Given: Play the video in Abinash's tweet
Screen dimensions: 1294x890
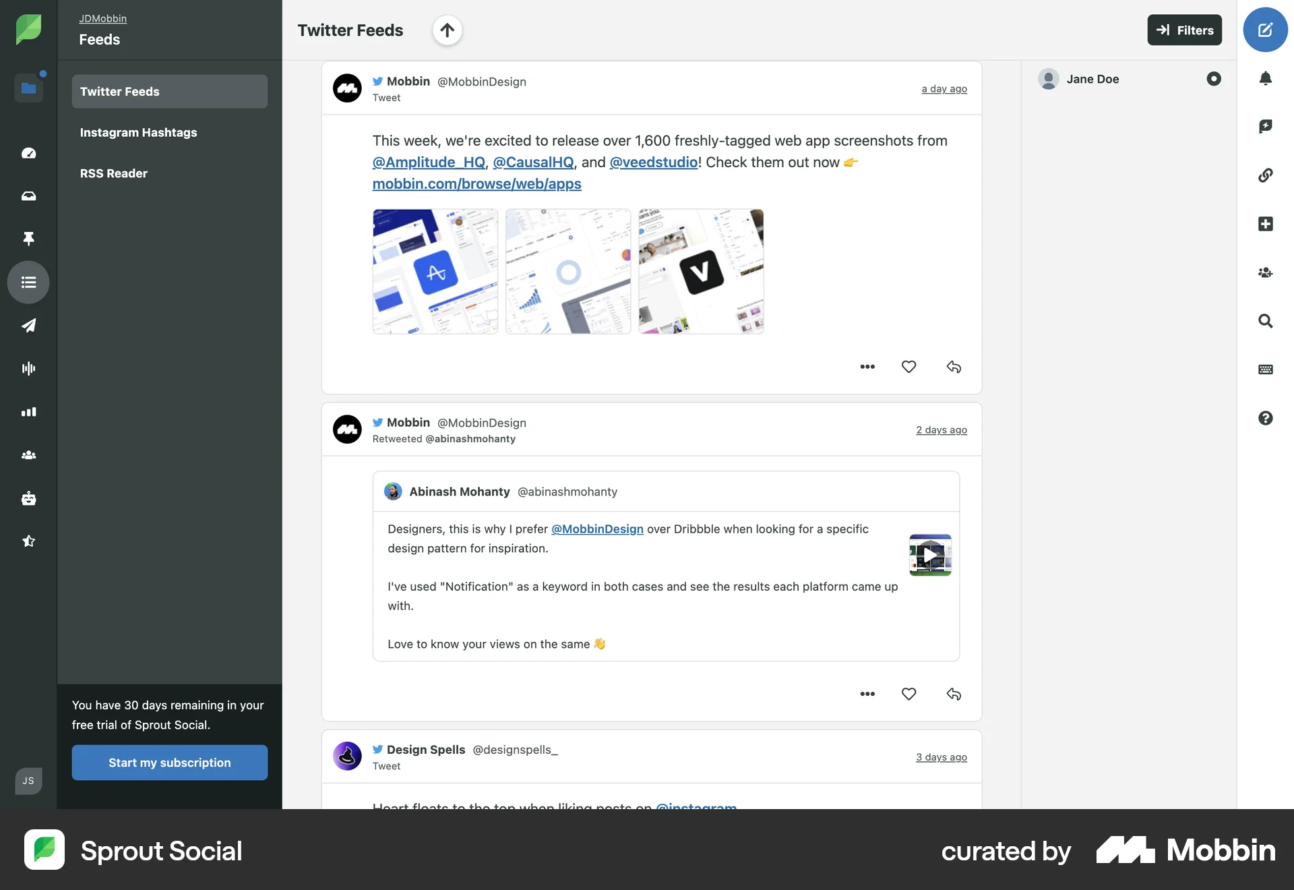Looking at the screenshot, I should [x=930, y=555].
